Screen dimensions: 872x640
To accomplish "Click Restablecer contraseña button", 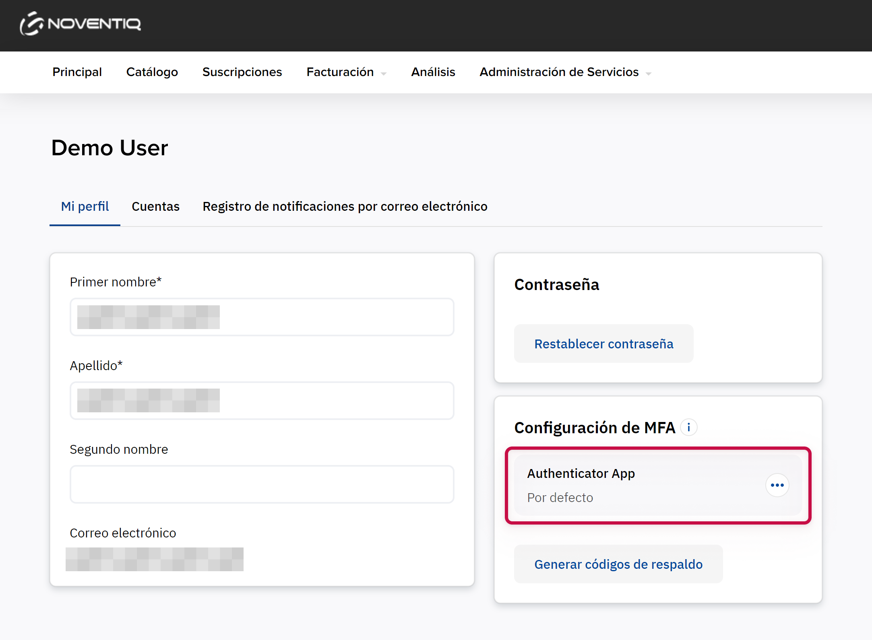I will [603, 344].
